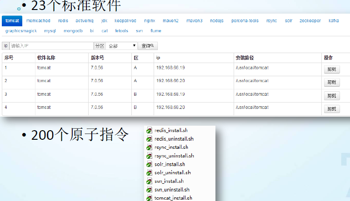This screenshot has height=201, width=350.
Task: Open the rsync tab
Action: tap(271, 21)
